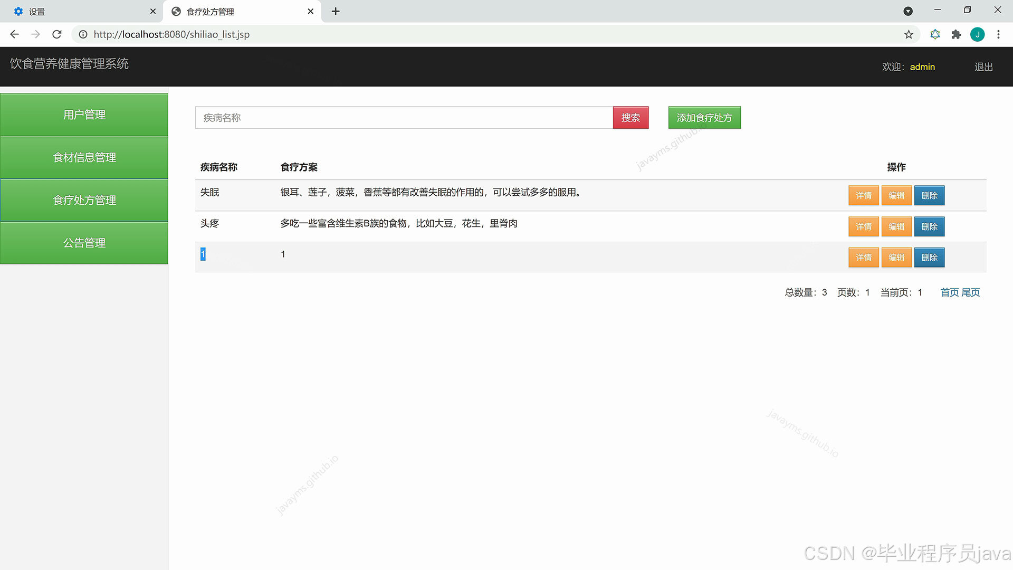Image resolution: width=1013 pixels, height=570 pixels.
Task: Open the tab search dropdown arrow
Action: pyautogui.click(x=908, y=11)
